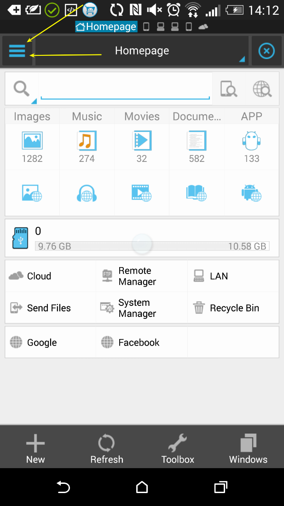
Task: Open the Movies library icon
Action: tap(142, 141)
